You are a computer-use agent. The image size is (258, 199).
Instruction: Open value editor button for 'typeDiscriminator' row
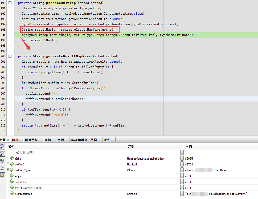[x=182, y=188]
